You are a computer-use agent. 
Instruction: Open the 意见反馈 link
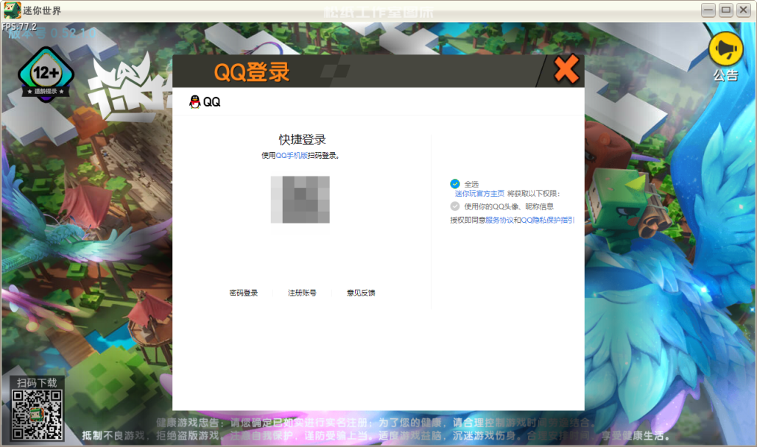point(361,293)
